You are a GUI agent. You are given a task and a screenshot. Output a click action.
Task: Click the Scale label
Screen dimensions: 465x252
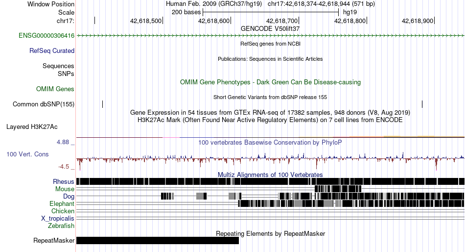66,12
